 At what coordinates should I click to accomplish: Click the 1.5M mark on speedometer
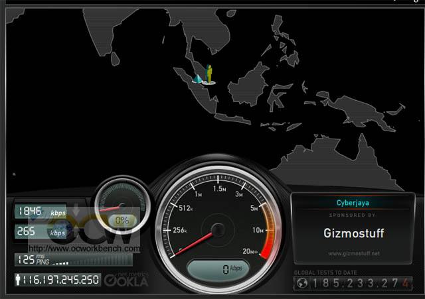coord(219,188)
